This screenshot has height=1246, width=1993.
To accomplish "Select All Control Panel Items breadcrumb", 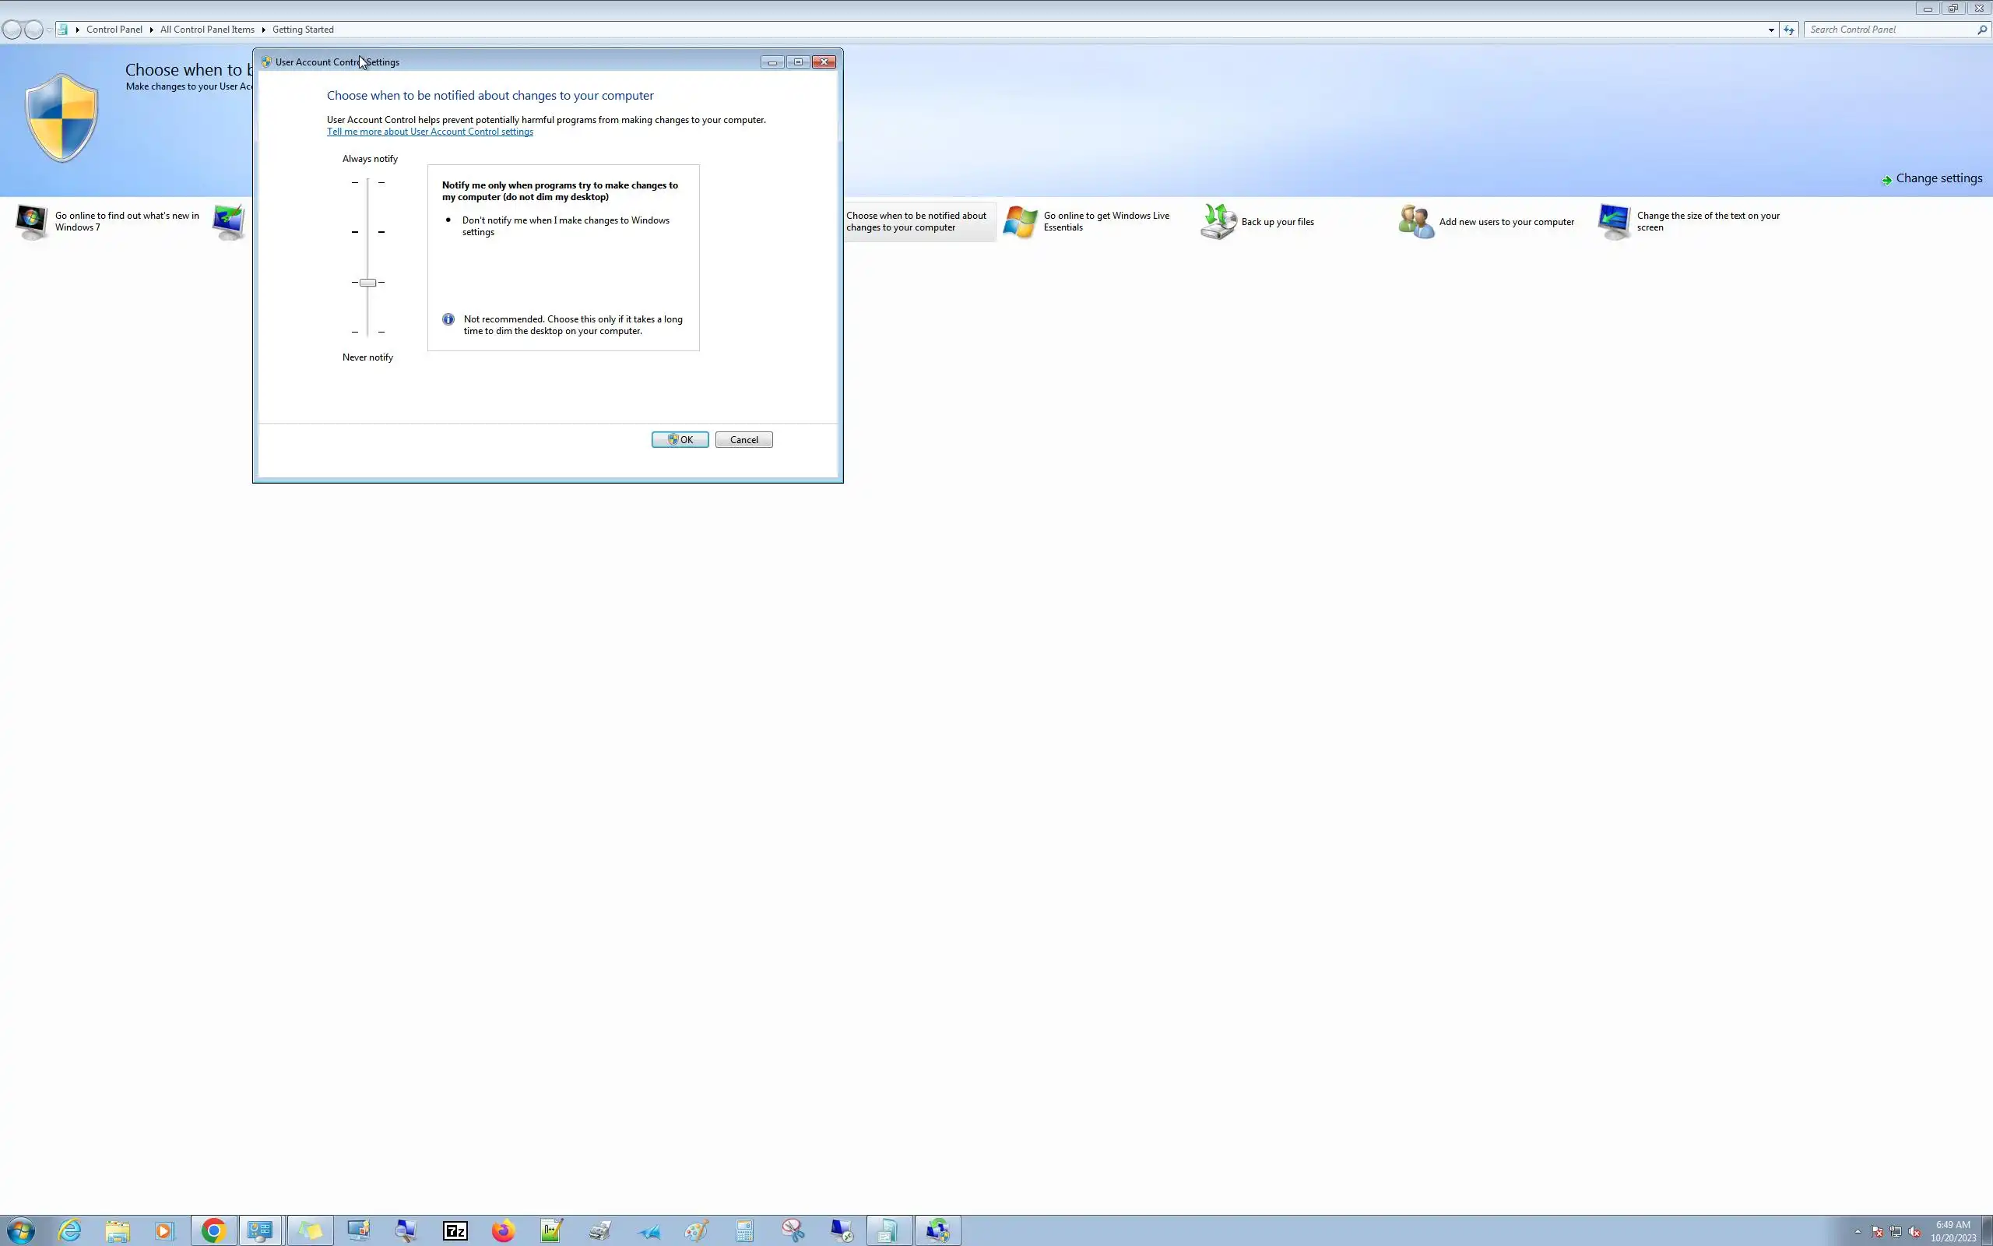I will click(x=207, y=30).
